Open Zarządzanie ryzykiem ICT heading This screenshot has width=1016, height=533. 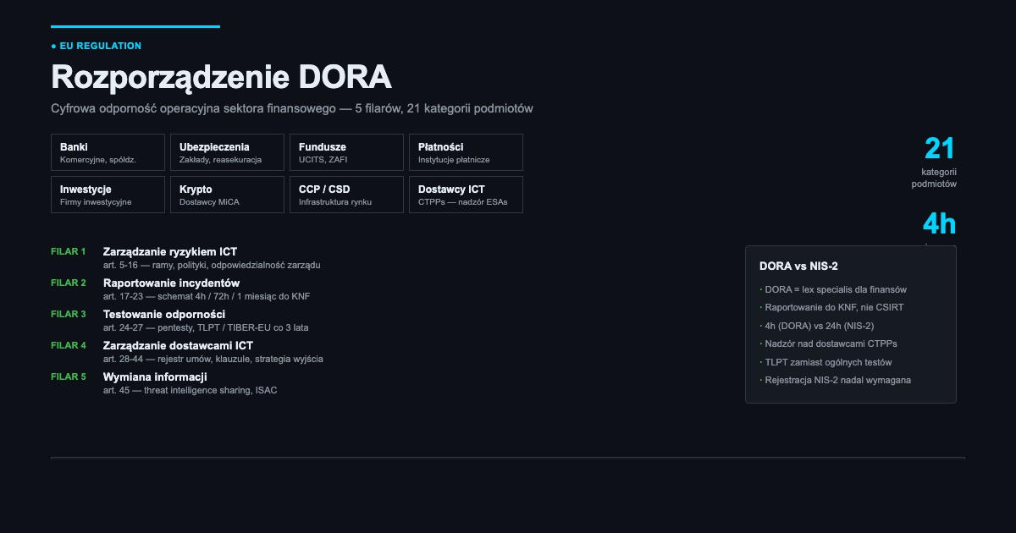pyautogui.click(x=169, y=252)
